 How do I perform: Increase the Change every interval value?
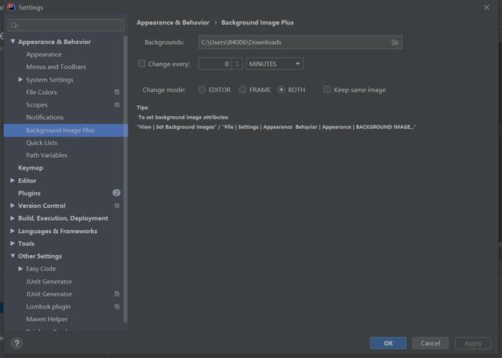(237, 61)
